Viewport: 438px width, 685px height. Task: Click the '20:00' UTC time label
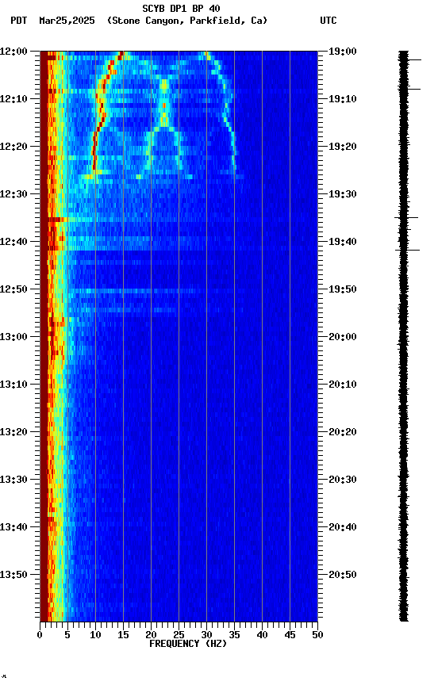coord(343,337)
